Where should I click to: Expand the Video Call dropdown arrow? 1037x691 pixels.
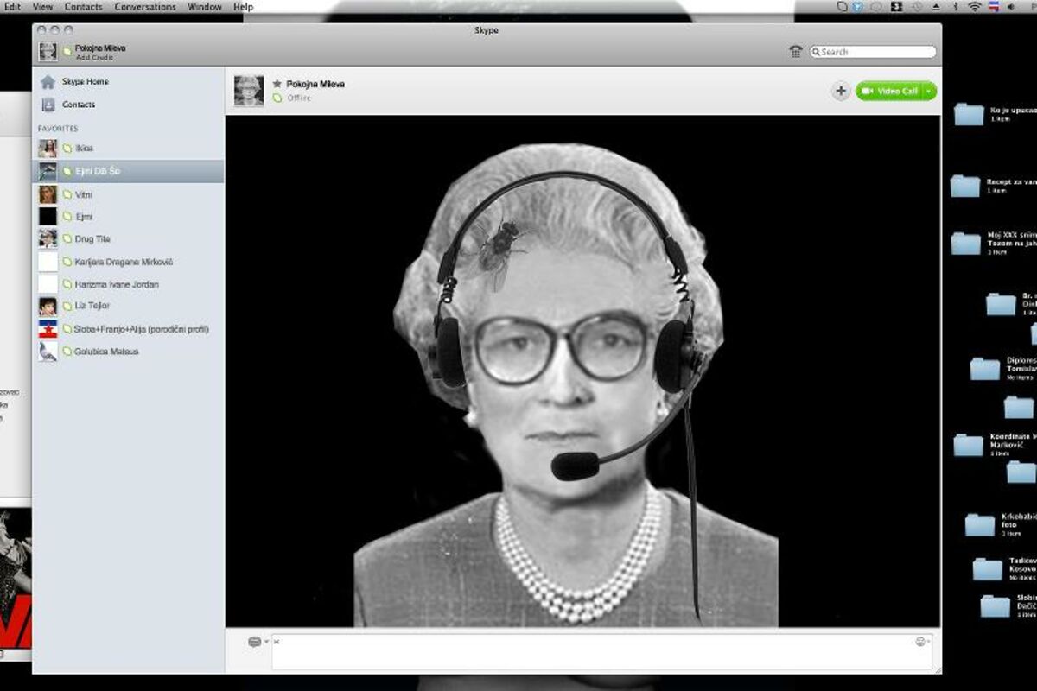929,91
